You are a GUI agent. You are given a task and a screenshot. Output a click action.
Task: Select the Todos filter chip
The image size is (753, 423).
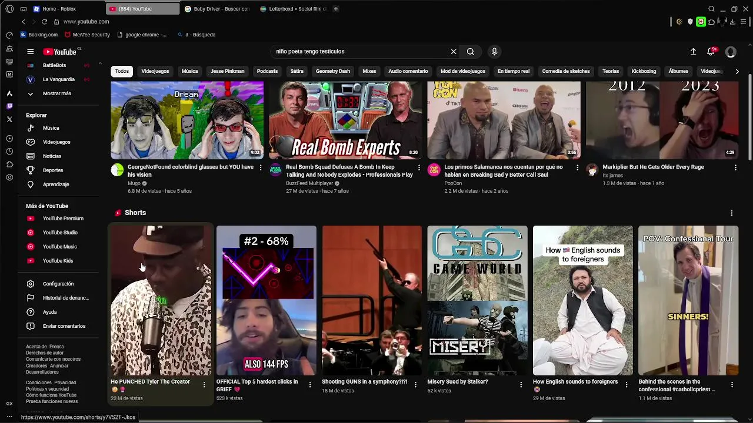tap(122, 71)
